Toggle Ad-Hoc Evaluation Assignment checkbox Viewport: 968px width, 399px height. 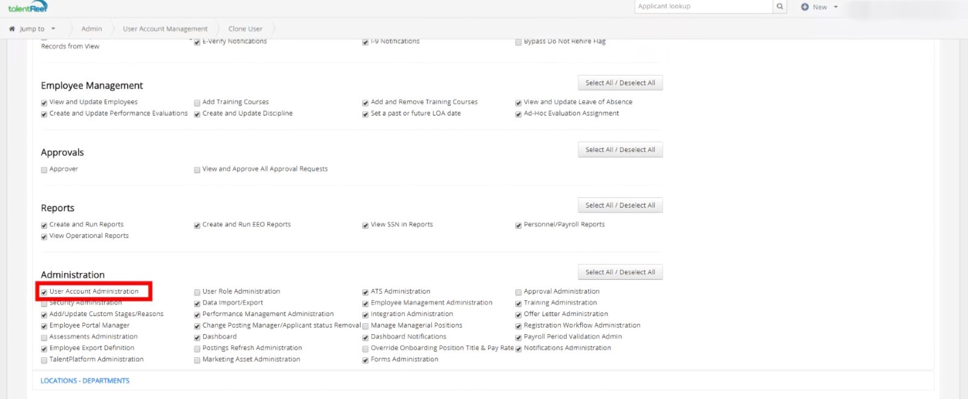518,114
